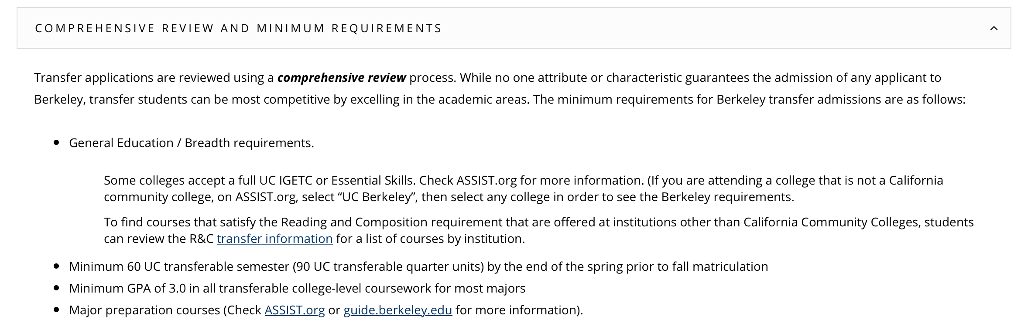Image resolution: width=1014 pixels, height=330 pixels.
Task: Open the R&C transfer information link
Action: coord(274,239)
